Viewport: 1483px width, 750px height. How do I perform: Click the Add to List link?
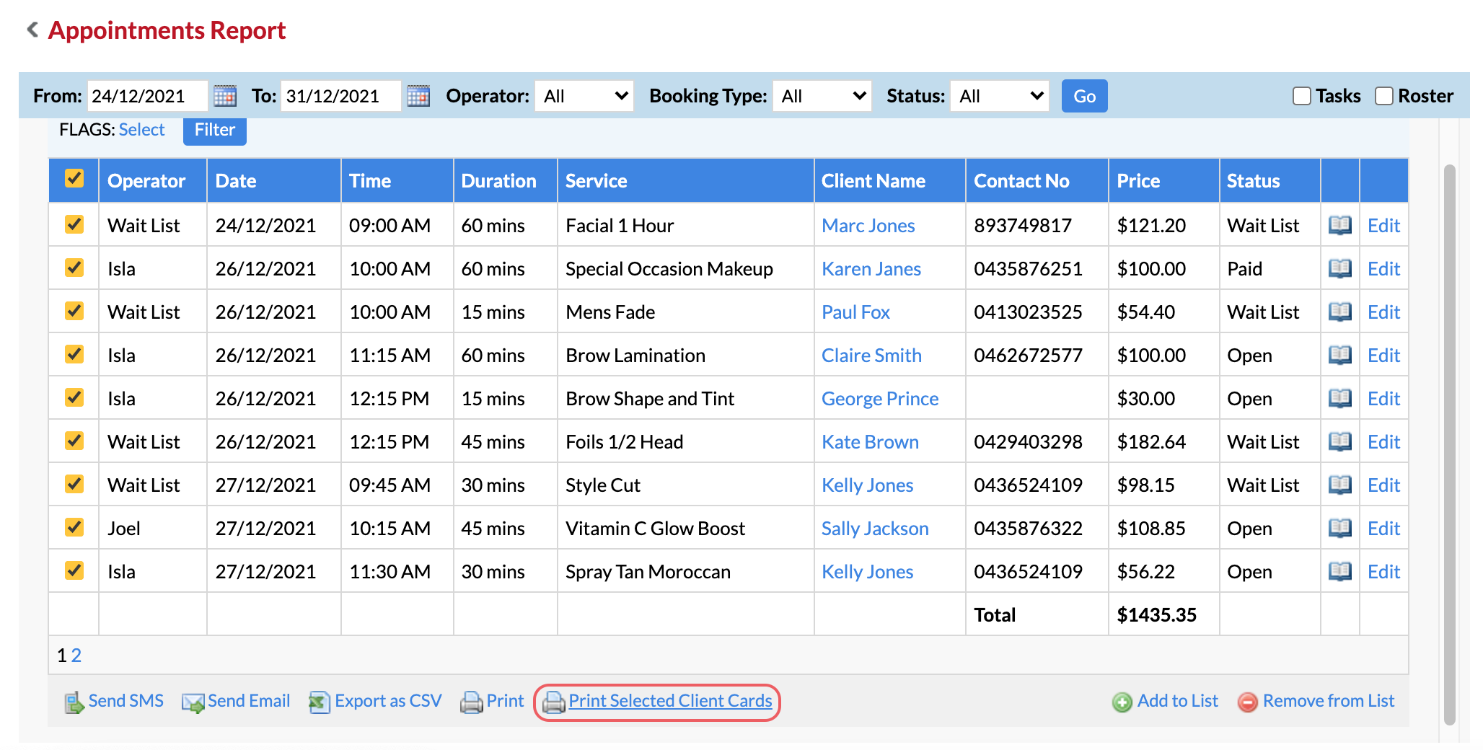pos(1177,701)
